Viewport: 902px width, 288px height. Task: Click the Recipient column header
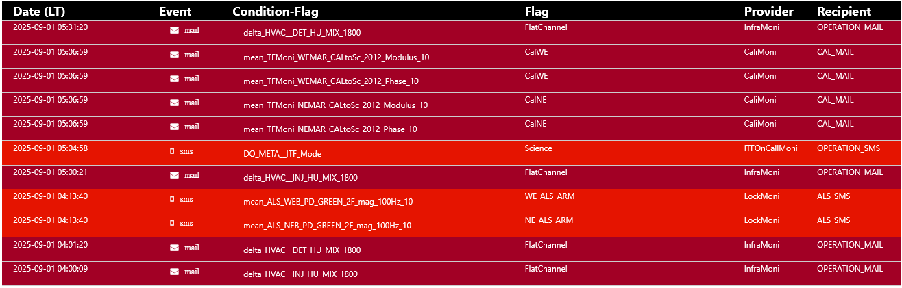[x=844, y=12]
